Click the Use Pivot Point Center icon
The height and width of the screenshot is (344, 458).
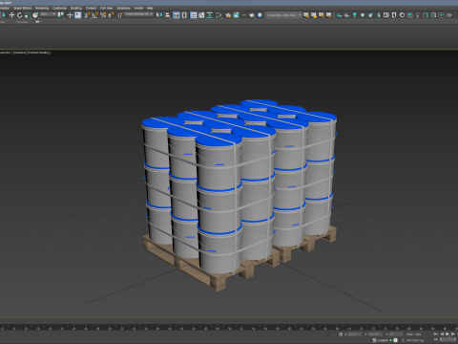60,15
